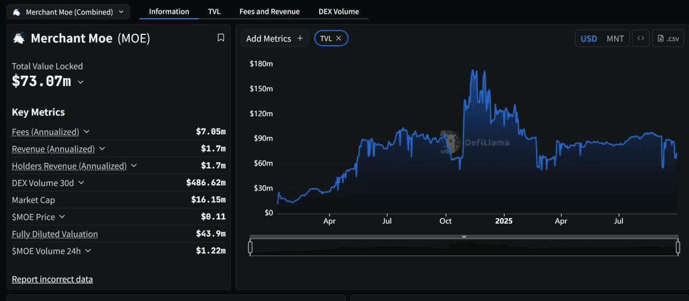Click the $1.7m Holders Revenue value
This screenshot has width=689, height=301.
pos(213,166)
